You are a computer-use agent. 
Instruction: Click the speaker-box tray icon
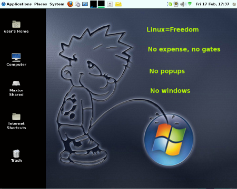pos(176,4)
